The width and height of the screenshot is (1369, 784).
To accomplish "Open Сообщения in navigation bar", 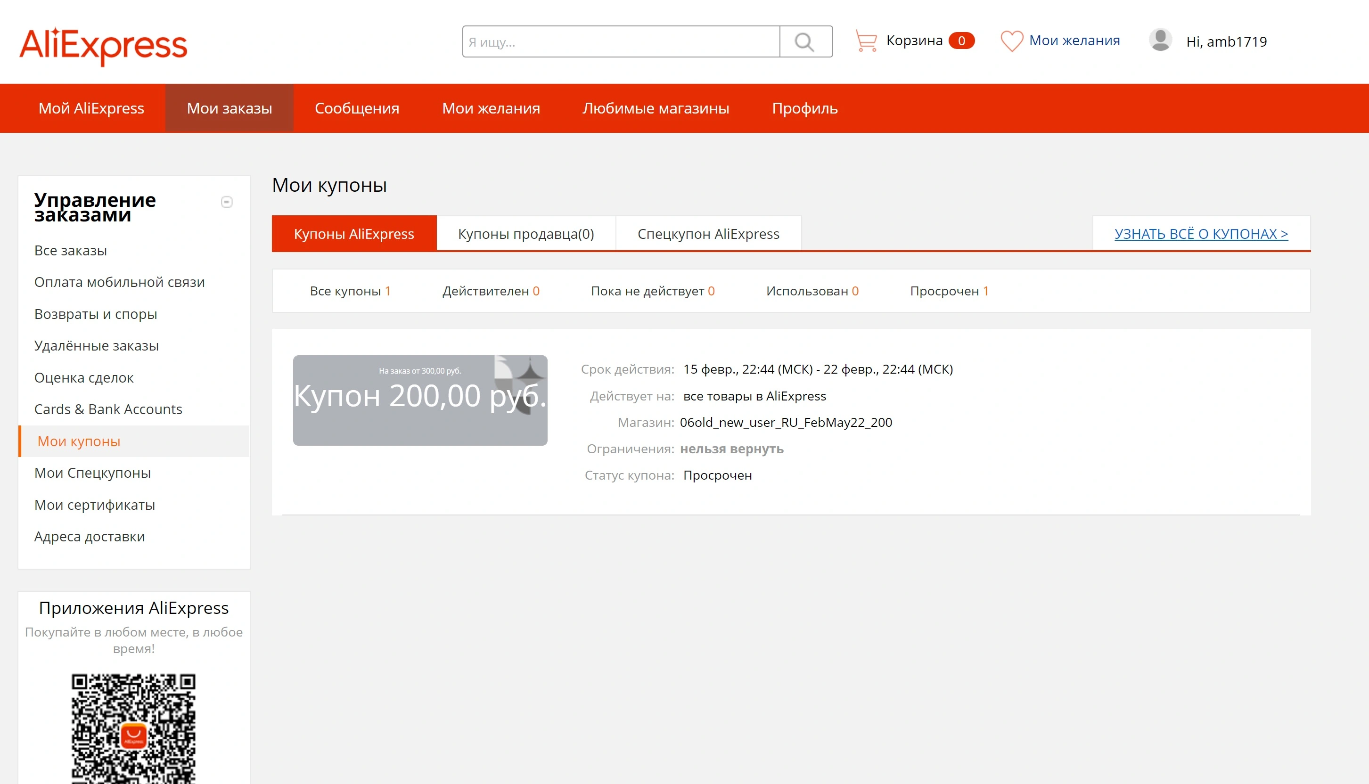I will tap(357, 108).
